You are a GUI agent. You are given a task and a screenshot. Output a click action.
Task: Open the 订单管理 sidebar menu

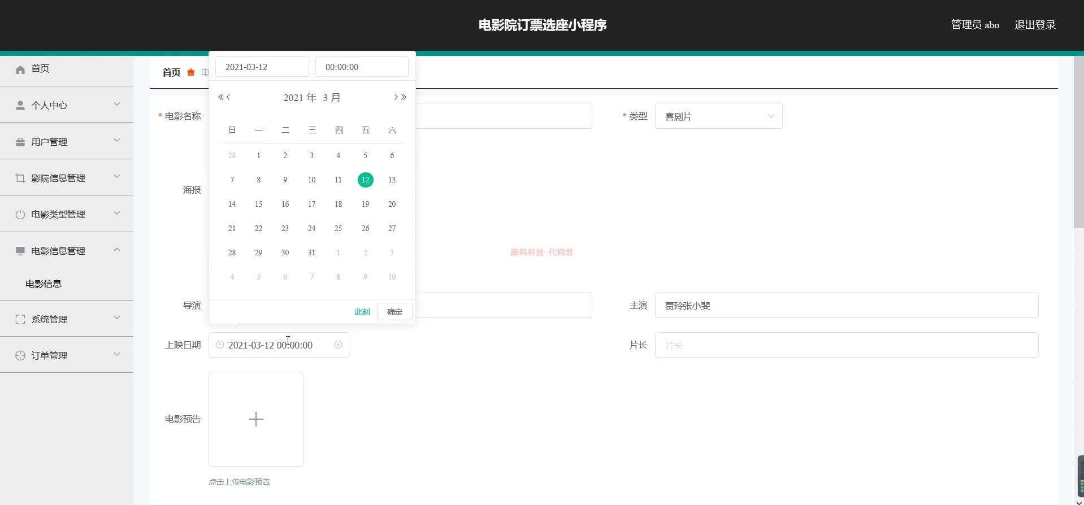(67, 355)
